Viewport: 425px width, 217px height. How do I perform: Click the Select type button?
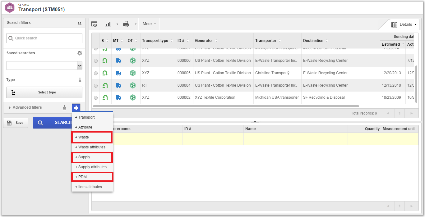click(44, 92)
